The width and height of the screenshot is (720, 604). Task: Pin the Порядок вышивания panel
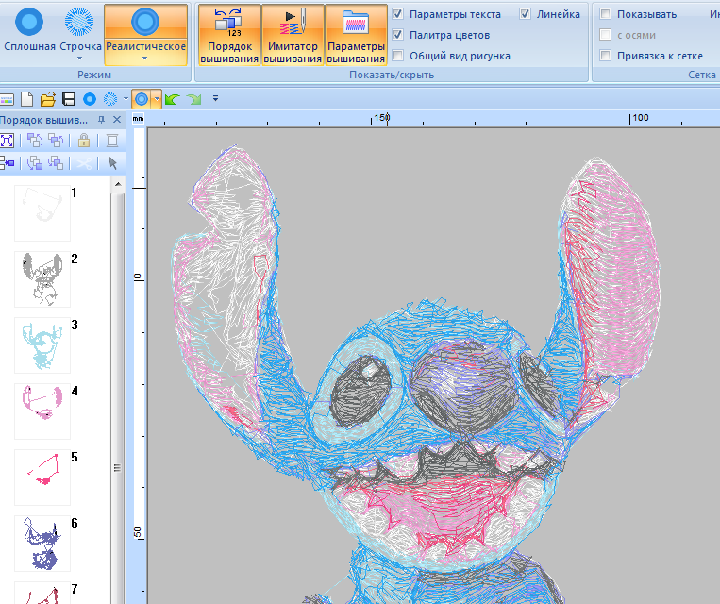[x=102, y=120]
